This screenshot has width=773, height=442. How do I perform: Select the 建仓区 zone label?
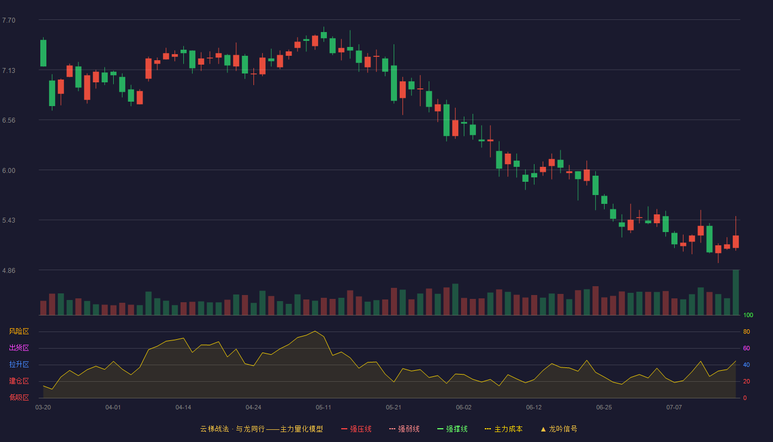point(19,381)
